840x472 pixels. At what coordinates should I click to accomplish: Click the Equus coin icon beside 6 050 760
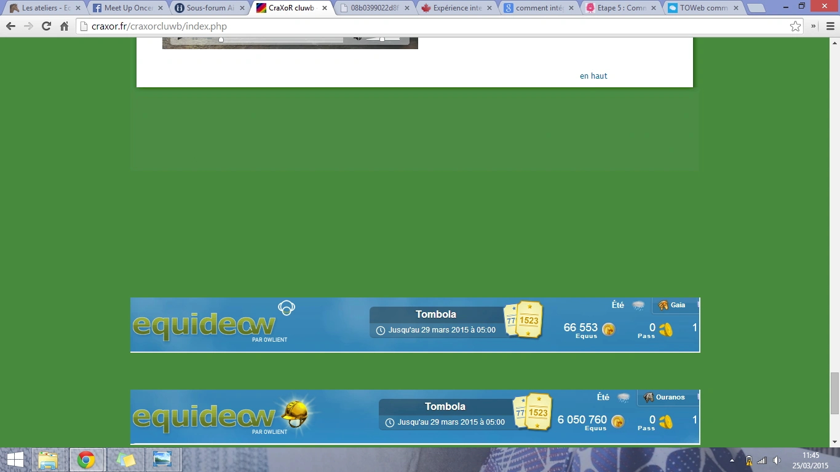point(617,422)
